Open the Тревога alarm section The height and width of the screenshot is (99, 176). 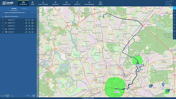tap(100, 3)
